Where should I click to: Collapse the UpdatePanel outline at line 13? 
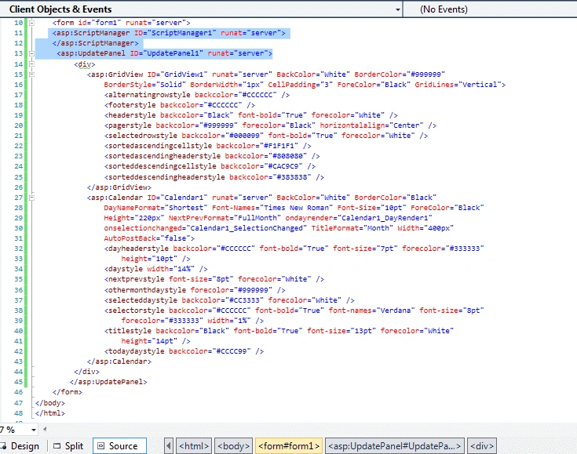tap(31, 53)
